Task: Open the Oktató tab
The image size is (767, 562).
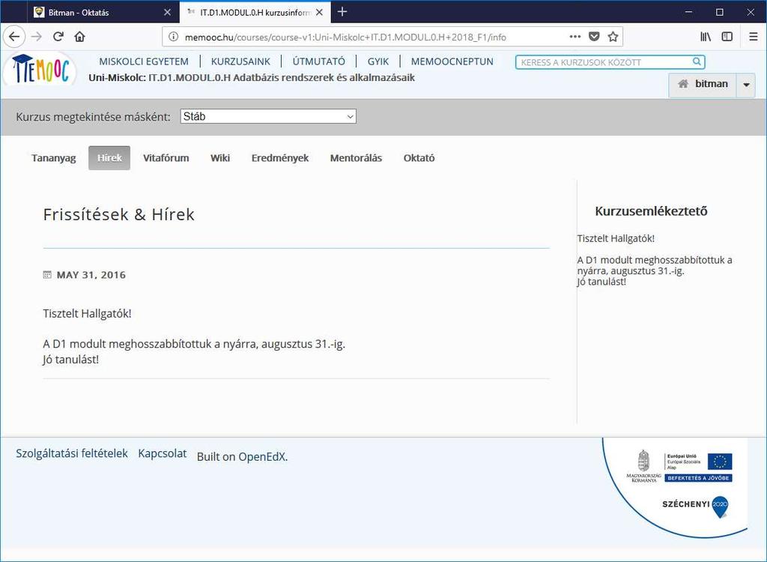Action: click(419, 158)
